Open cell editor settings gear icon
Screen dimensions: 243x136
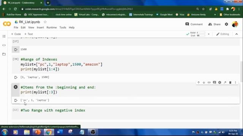click(x=219, y=82)
